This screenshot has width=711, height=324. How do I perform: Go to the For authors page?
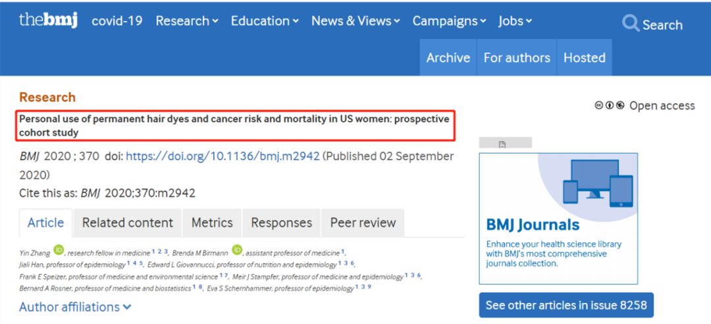click(x=517, y=57)
